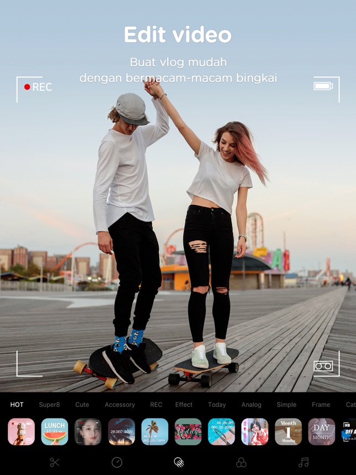The width and height of the screenshot is (356, 475).
Task: Pick the 'HD OFF A' frame thumbnail
Action: [x=349, y=432]
